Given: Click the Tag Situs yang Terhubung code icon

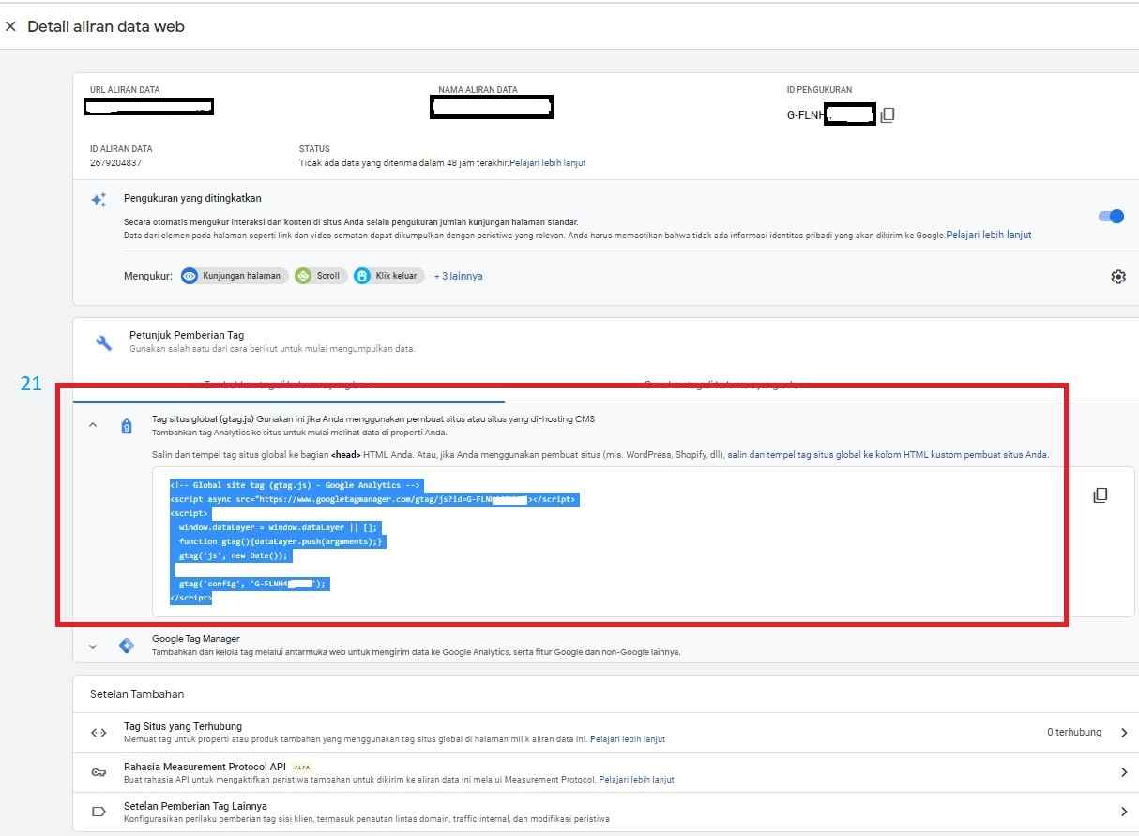Looking at the screenshot, I should pyautogui.click(x=99, y=733).
